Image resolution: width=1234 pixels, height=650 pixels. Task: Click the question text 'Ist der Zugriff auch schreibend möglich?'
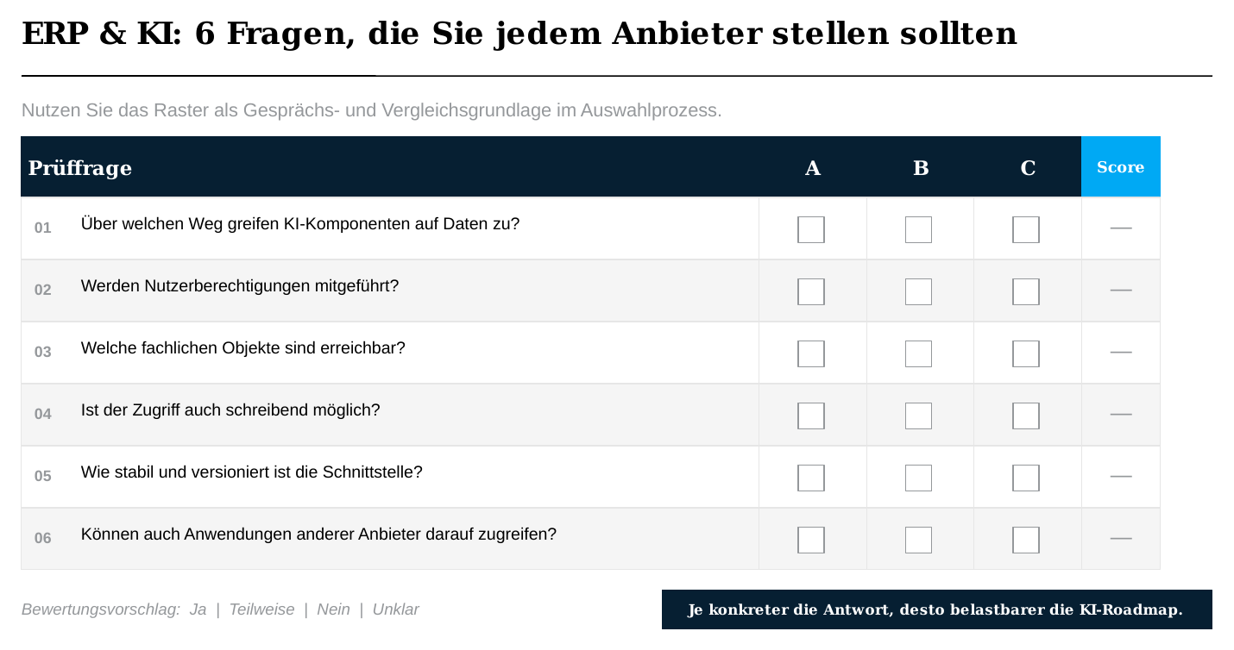click(x=230, y=410)
